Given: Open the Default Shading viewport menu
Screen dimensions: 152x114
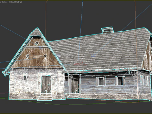Looking at the screenshot, I should coord(15,2).
